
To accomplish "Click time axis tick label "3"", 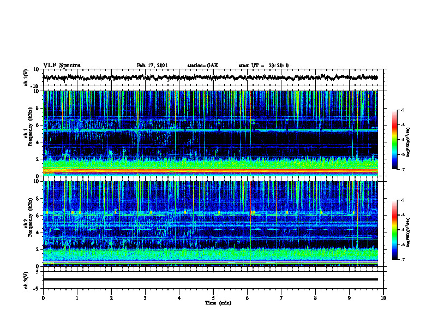I will pos(145,298).
